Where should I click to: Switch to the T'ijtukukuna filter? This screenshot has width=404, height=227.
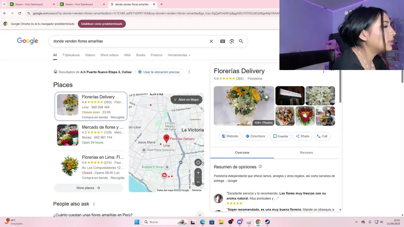pyautogui.click(x=71, y=55)
